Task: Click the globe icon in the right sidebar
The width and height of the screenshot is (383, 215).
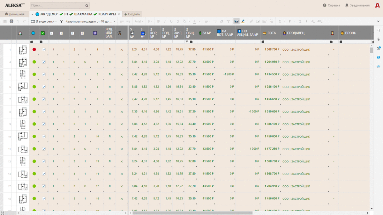Action: tap(379, 57)
